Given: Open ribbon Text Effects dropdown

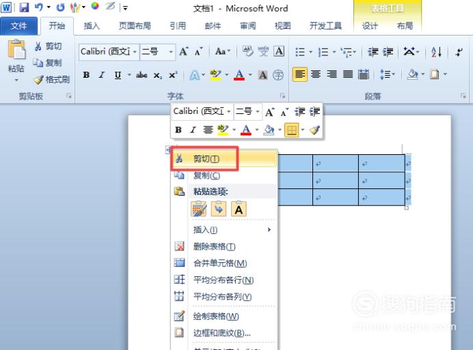Looking at the screenshot, I should click(203, 74).
